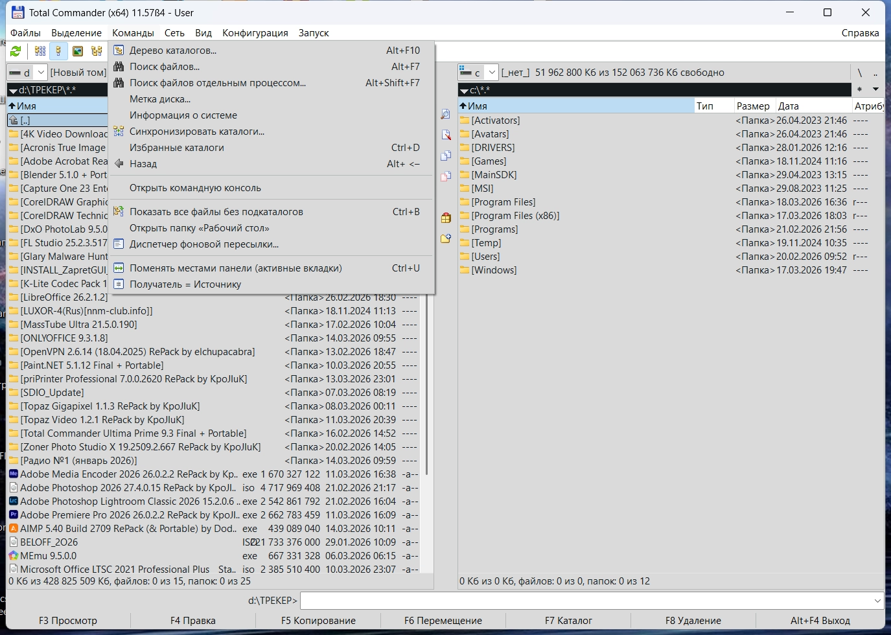Sort right panel by the Имя column
Viewport: 891px width, 635px height.
click(x=576, y=106)
